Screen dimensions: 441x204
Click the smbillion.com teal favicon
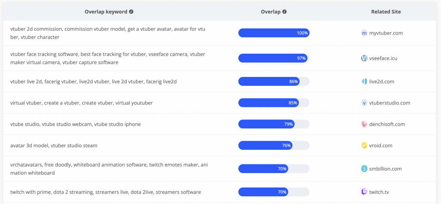(364, 169)
